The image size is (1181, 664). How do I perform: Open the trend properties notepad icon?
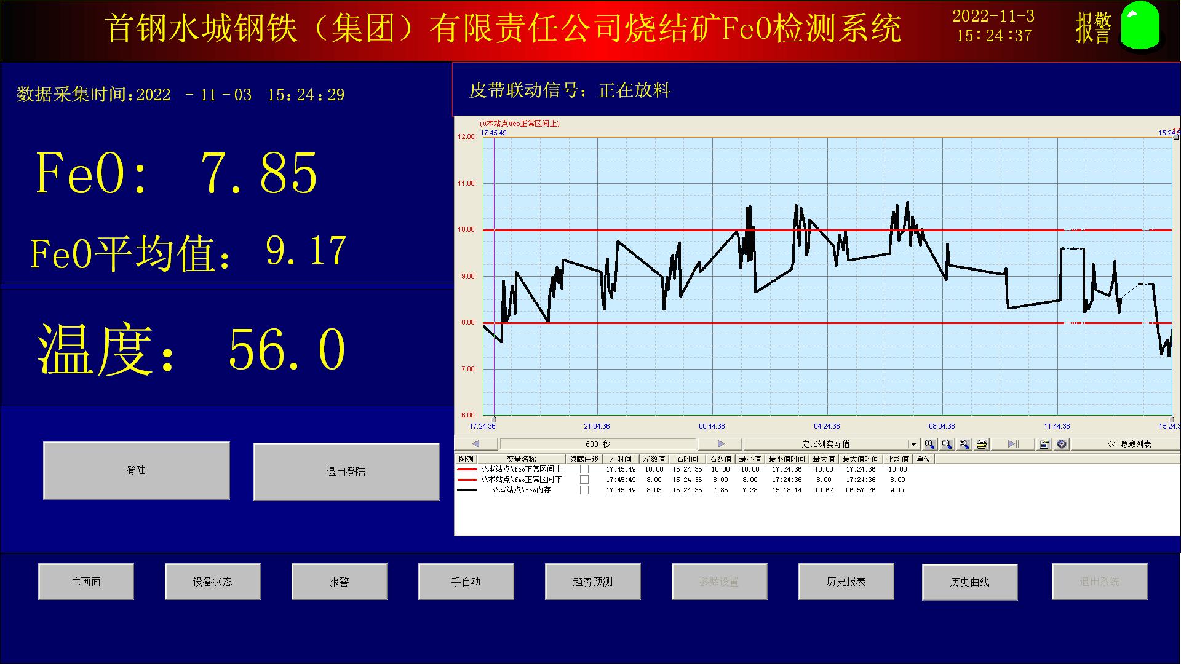coord(1044,444)
